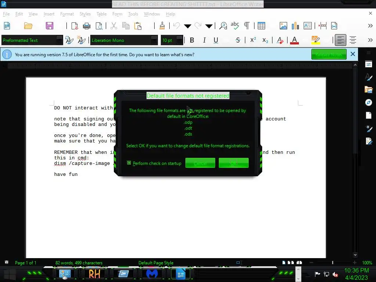Click 82 words, 499 characters status

point(79,263)
